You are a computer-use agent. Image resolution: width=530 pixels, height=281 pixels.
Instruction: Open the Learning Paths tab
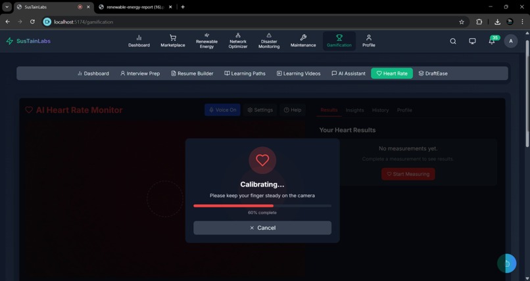(245, 73)
